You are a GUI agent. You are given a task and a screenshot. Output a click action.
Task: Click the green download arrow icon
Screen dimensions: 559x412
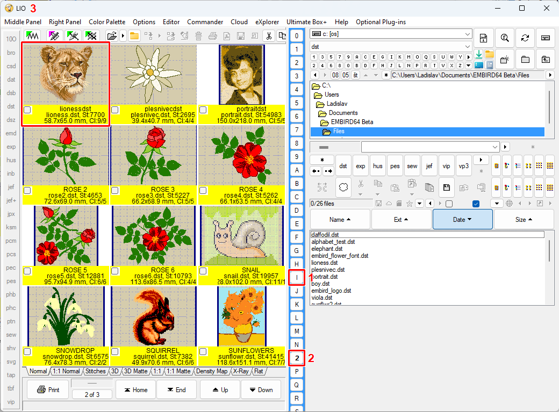(479, 54)
